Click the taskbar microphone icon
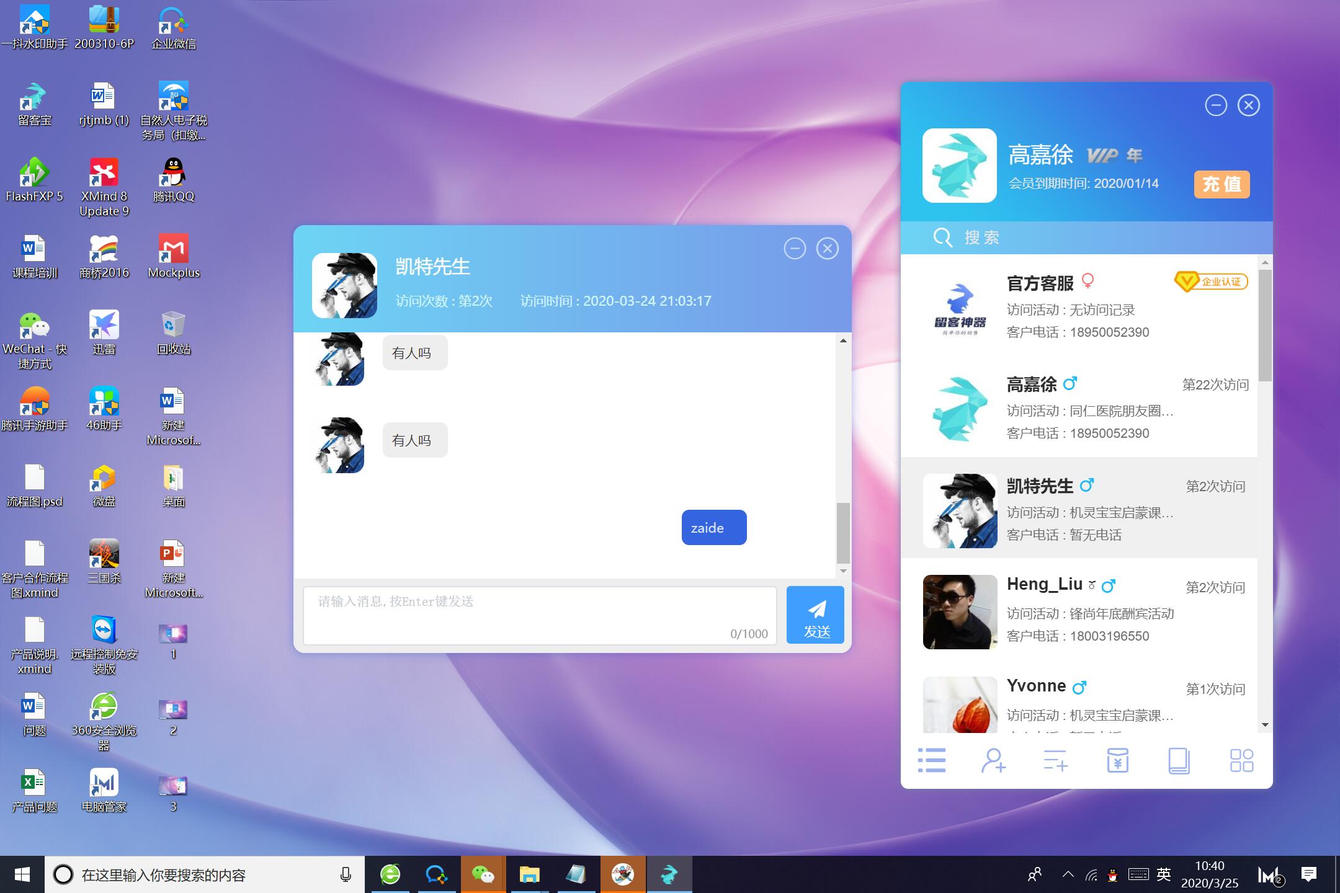This screenshot has height=893, width=1340. tap(346, 874)
